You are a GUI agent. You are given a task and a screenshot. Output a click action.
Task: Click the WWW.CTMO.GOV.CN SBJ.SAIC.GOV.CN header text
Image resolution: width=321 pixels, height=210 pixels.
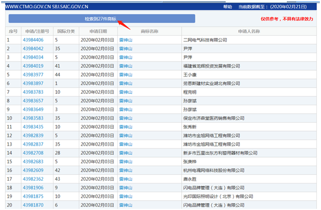tap(47, 7)
